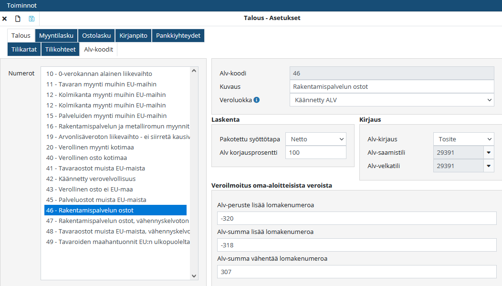Click the Kuvaus text field
The height and width of the screenshot is (286, 502).
click(391, 86)
